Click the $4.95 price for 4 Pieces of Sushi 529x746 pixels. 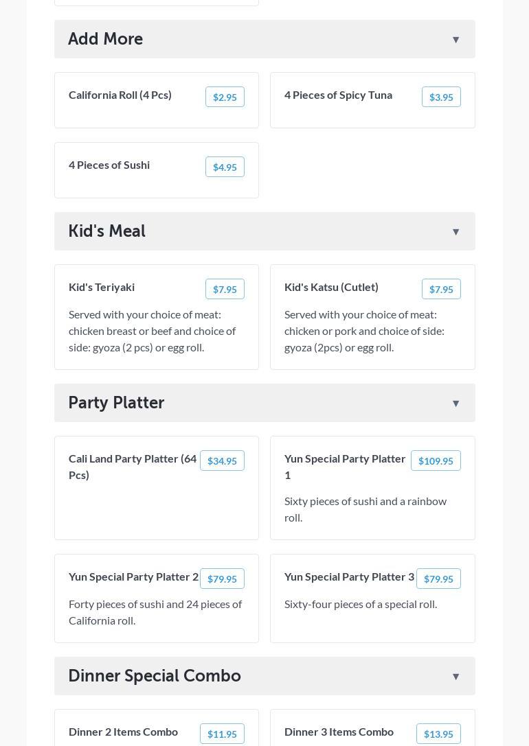(225, 167)
